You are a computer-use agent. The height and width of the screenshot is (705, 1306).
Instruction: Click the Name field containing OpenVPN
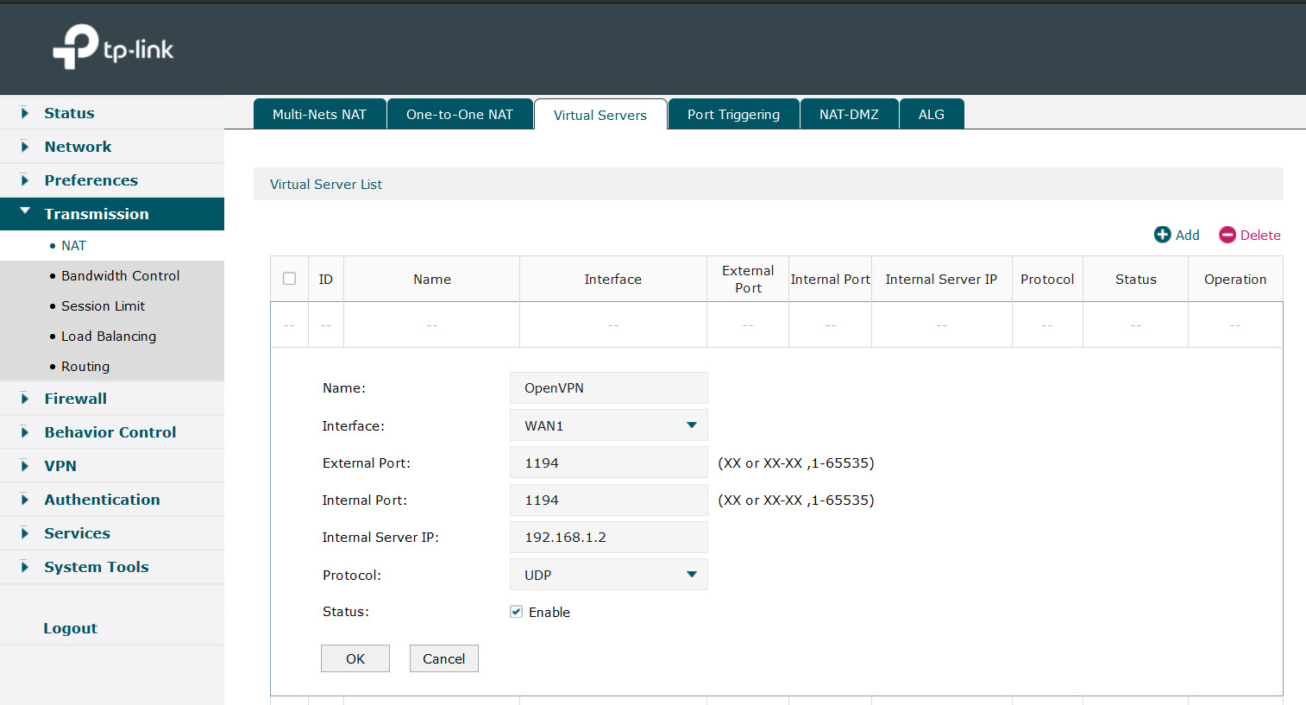pyautogui.click(x=608, y=387)
